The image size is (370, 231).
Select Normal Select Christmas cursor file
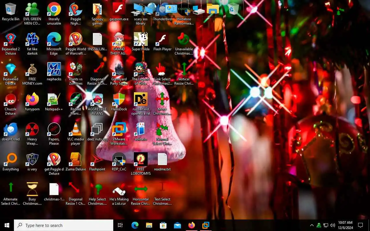(x=162, y=134)
